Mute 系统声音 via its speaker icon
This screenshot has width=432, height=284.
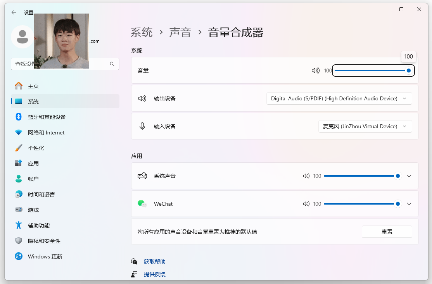306,176
